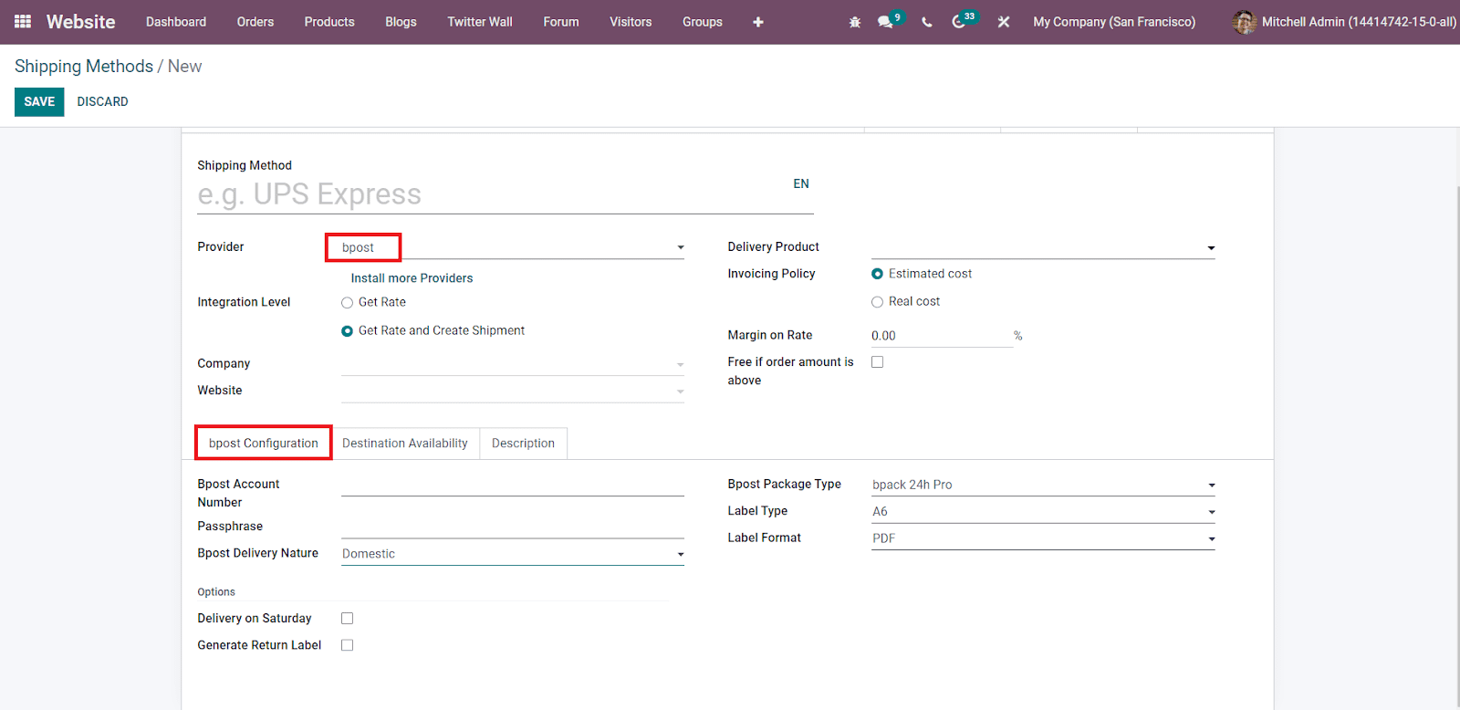This screenshot has height=710, width=1460.
Task: Expand the Company dropdown
Action: pos(513,364)
